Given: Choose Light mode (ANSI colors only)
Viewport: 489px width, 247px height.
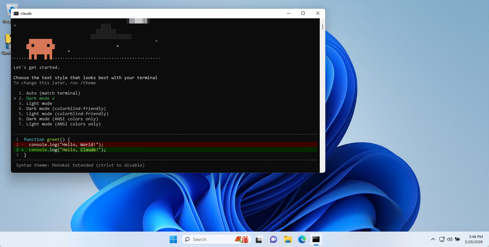Looking at the screenshot, I should (x=60, y=124).
